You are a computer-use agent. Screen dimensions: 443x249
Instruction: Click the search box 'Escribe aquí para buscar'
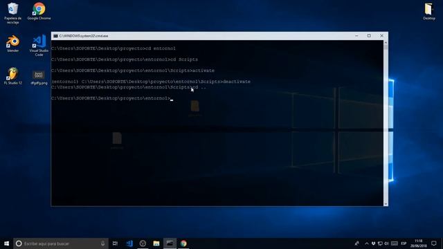(61, 243)
